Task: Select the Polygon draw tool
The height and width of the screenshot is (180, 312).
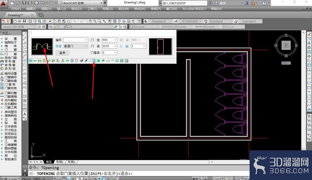Action: pyautogui.click(x=25, y=47)
